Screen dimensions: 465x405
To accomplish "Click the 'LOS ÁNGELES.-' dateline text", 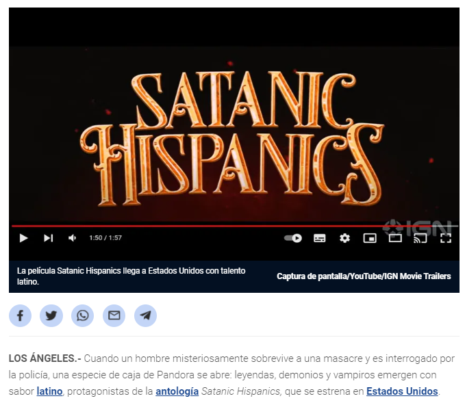I will coord(45,358).
